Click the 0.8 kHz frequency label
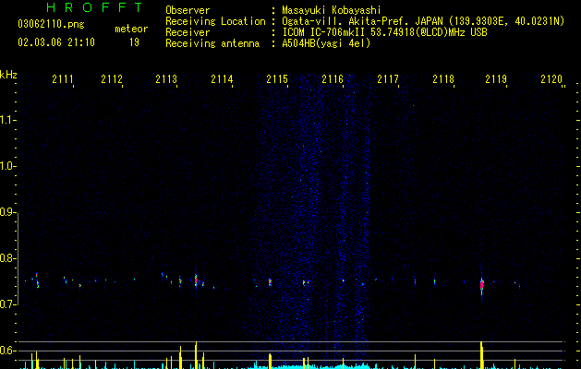The width and height of the screenshot is (581, 369). click(6, 258)
